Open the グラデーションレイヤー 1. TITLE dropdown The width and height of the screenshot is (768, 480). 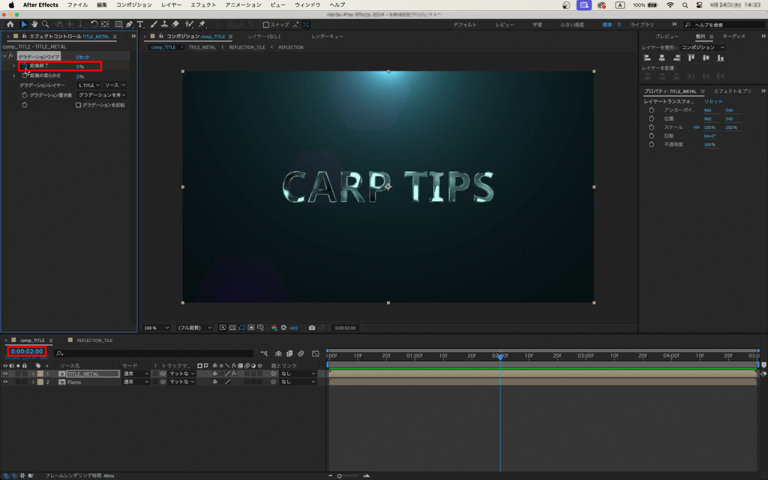tap(89, 85)
